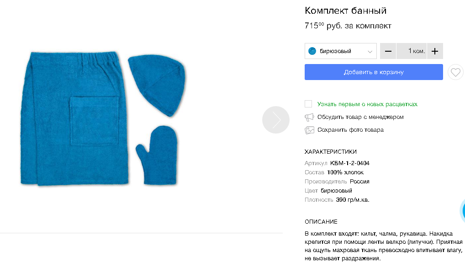Expand color list via chevron arrow

370,52
